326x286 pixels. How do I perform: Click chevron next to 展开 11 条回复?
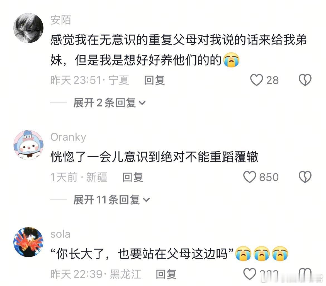coord(146,200)
